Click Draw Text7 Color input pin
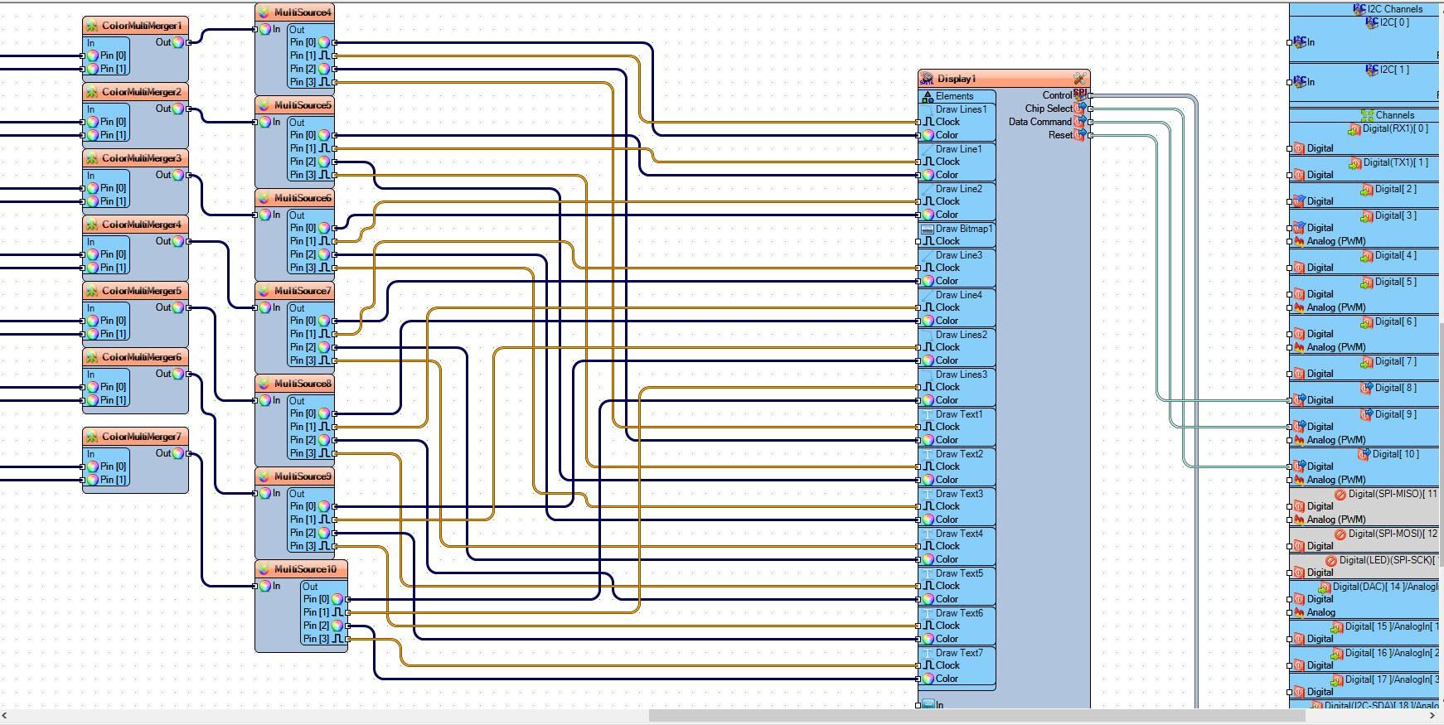This screenshot has height=725, width=1444. [x=928, y=679]
